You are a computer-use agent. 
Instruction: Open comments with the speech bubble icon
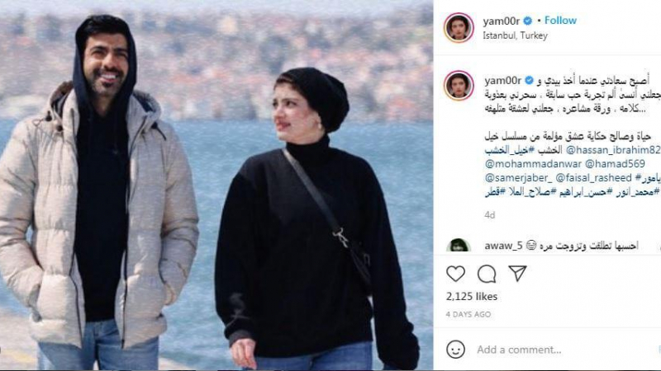(x=487, y=274)
